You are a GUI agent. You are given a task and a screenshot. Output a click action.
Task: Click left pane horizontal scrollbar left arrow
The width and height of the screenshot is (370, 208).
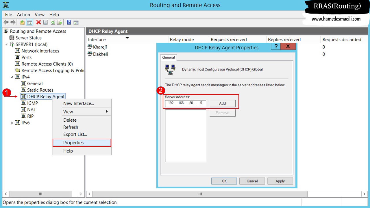click(x=6, y=194)
